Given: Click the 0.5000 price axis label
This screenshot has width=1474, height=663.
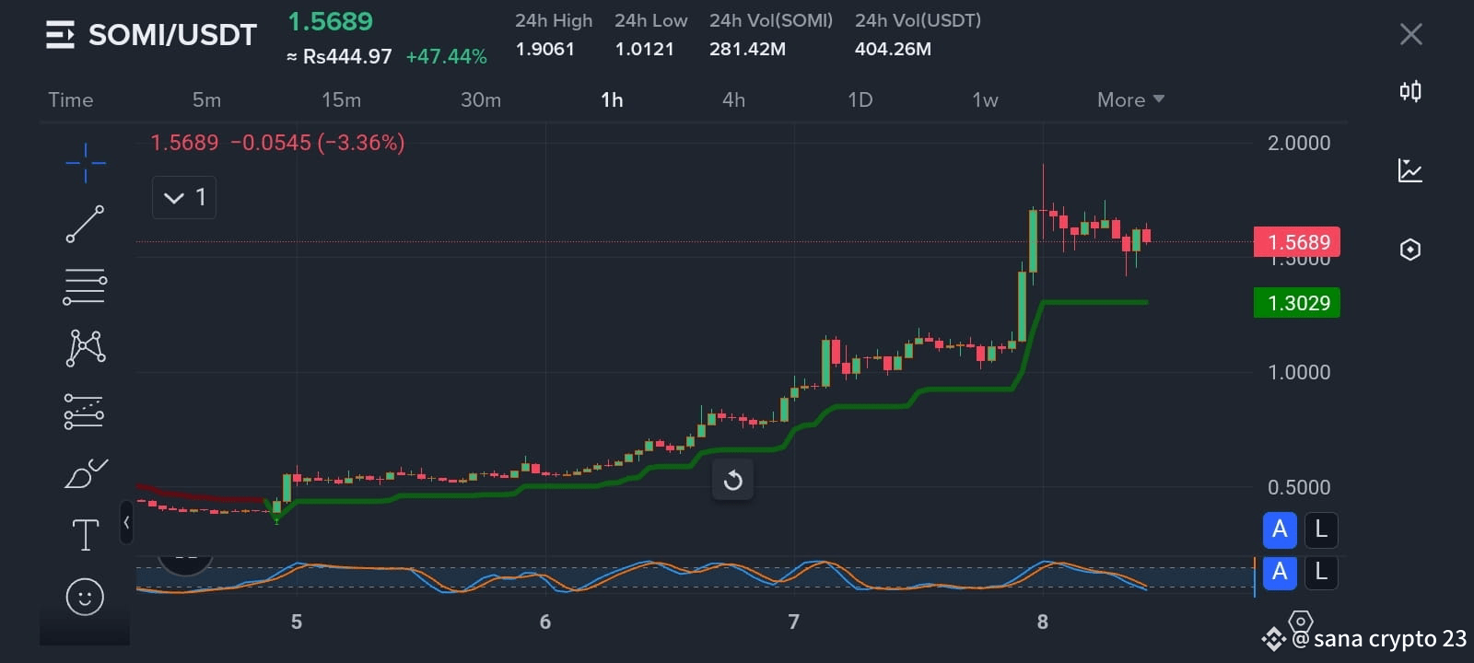Looking at the screenshot, I should click(x=1299, y=487).
